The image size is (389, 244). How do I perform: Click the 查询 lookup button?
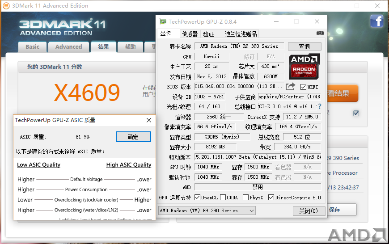[304, 46]
